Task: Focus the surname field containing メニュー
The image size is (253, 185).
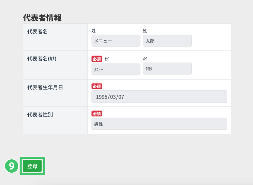Action: pyautogui.click(x=116, y=41)
